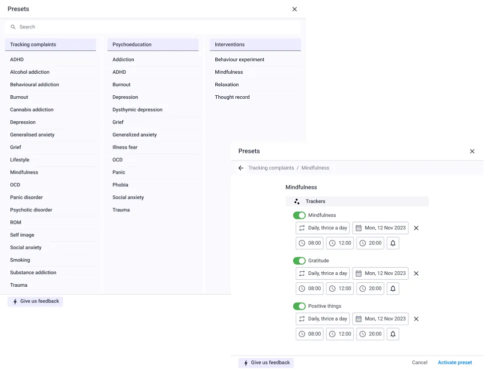The height and width of the screenshot is (371, 484).
Task: Remove the Mindfulness tracker schedule with X
Action: tap(416, 228)
